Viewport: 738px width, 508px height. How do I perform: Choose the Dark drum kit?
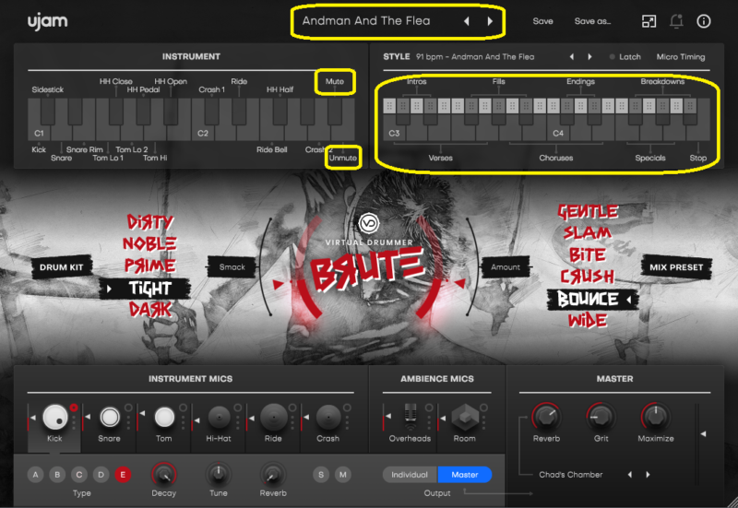pos(150,310)
